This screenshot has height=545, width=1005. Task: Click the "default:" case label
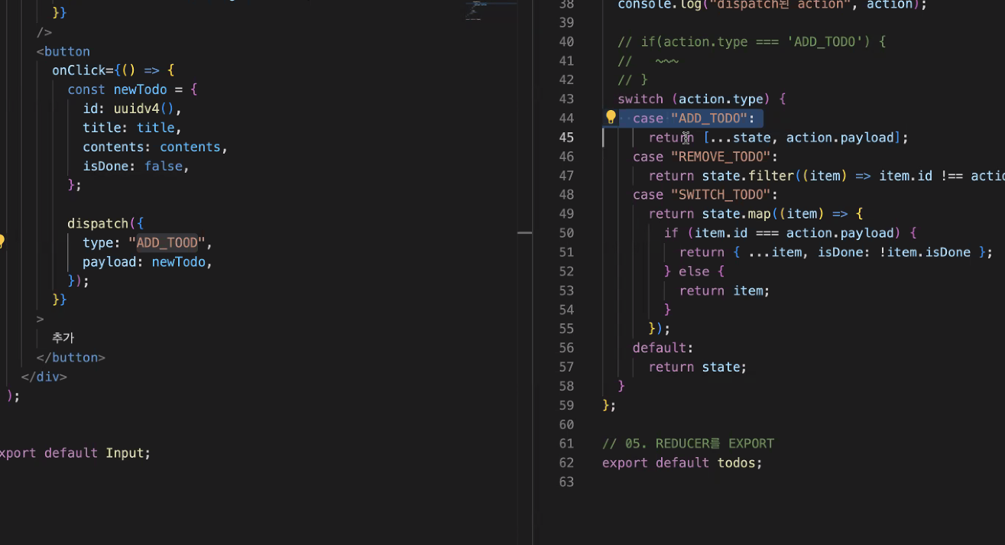[x=663, y=347]
